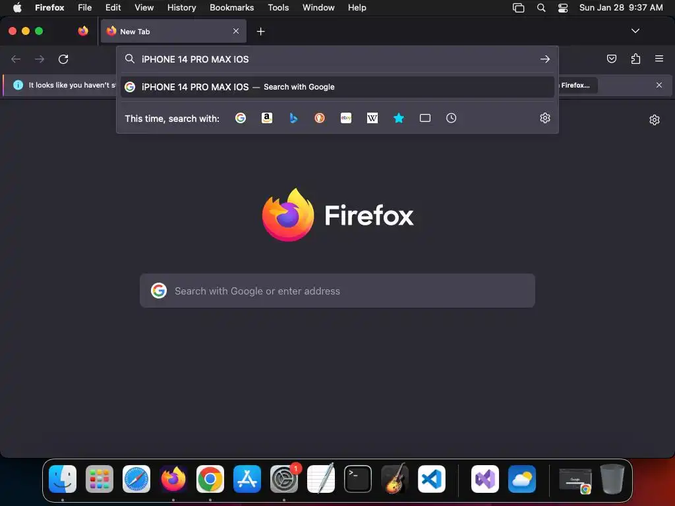Open the File menu
This screenshot has width=675, height=506.
coord(85,7)
